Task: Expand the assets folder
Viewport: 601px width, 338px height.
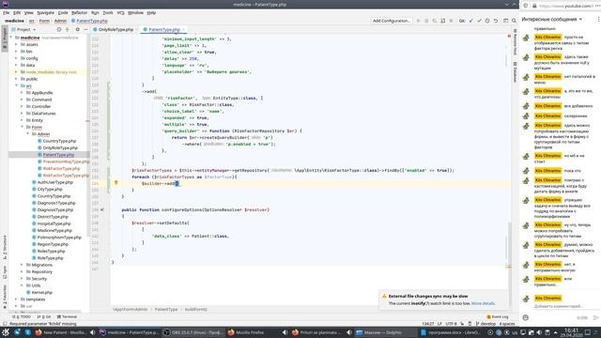Action: pos(17,44)
